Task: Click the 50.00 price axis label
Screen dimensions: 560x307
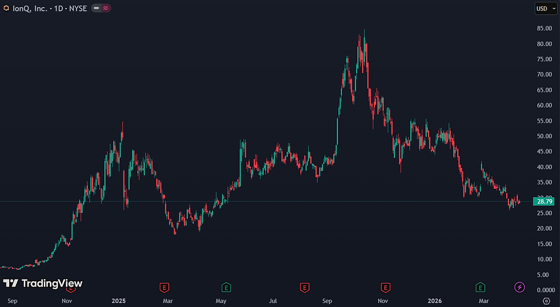Action: point(544,136)
